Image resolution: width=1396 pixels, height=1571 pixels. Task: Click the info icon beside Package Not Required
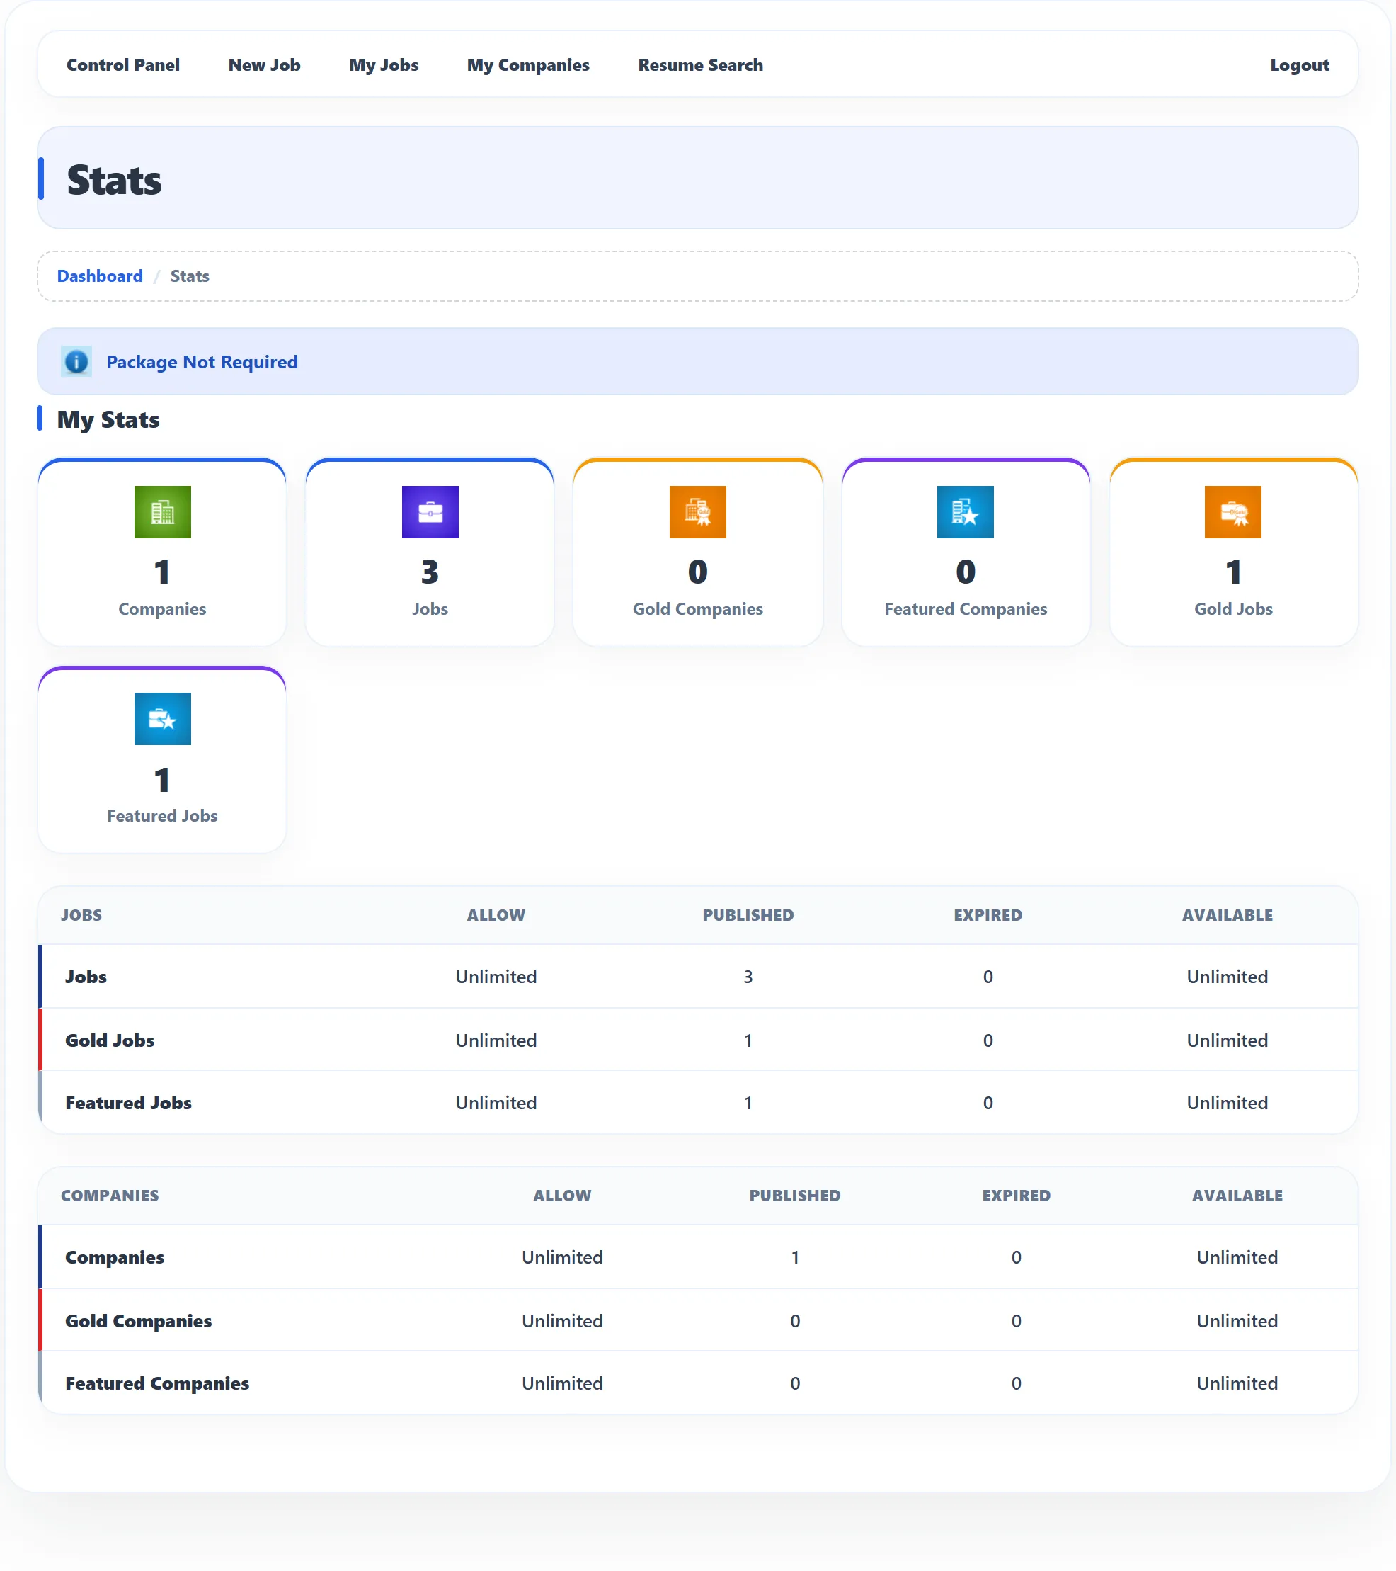[76, 361]
